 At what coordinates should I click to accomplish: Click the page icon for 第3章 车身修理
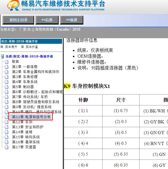pyautogui.click(x=7, y=77)
